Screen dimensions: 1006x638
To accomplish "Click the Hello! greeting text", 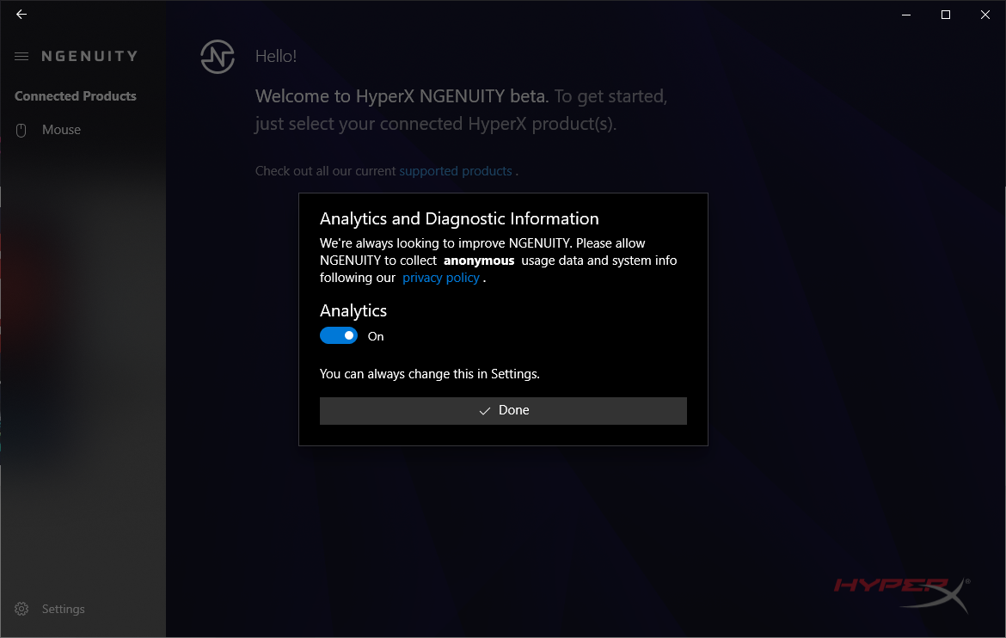I will pos(276,57).
